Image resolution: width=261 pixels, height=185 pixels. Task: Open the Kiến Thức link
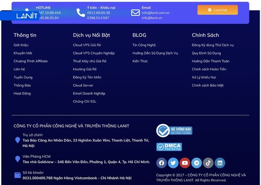140,61
